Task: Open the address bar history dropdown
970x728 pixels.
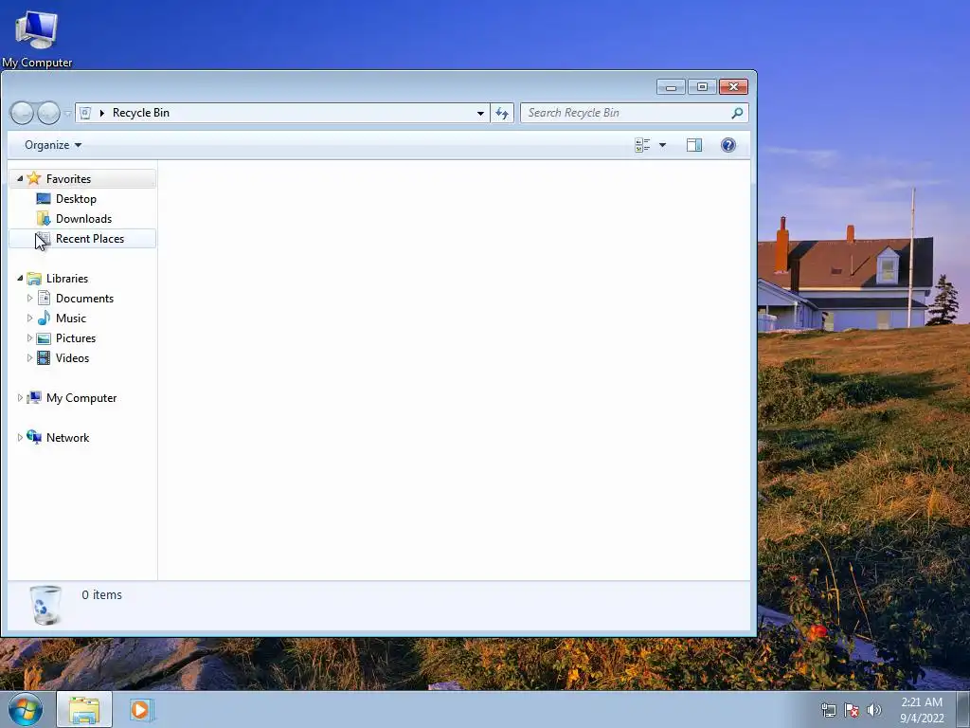Action: (x=480, y=114)
